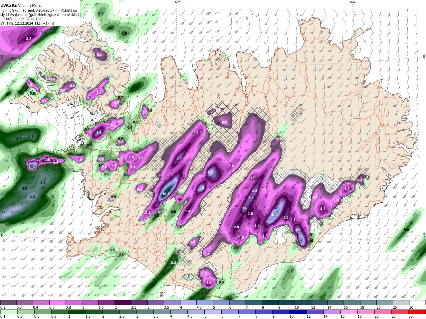
Task: Click the "IT: Mið. 11. 12. 2024 18Z" line
Action: [x=21, y=19]
